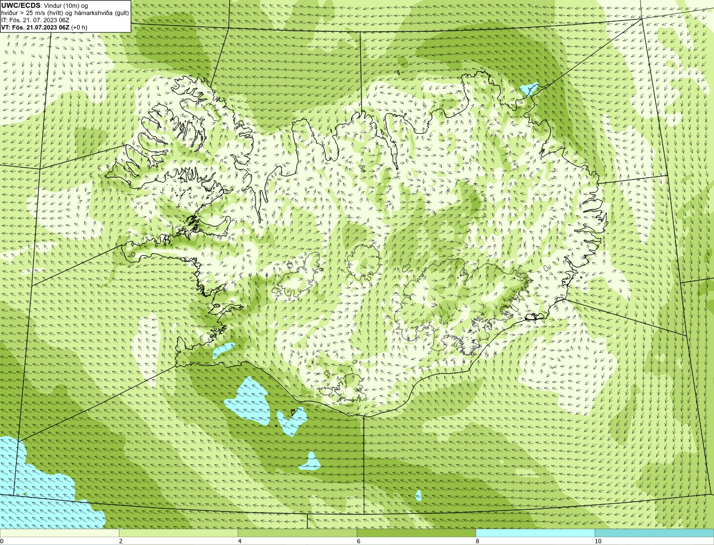Screen dimensions: 714x545
Task: Click the '2' label on the color scale
Action: click(120, 541)
